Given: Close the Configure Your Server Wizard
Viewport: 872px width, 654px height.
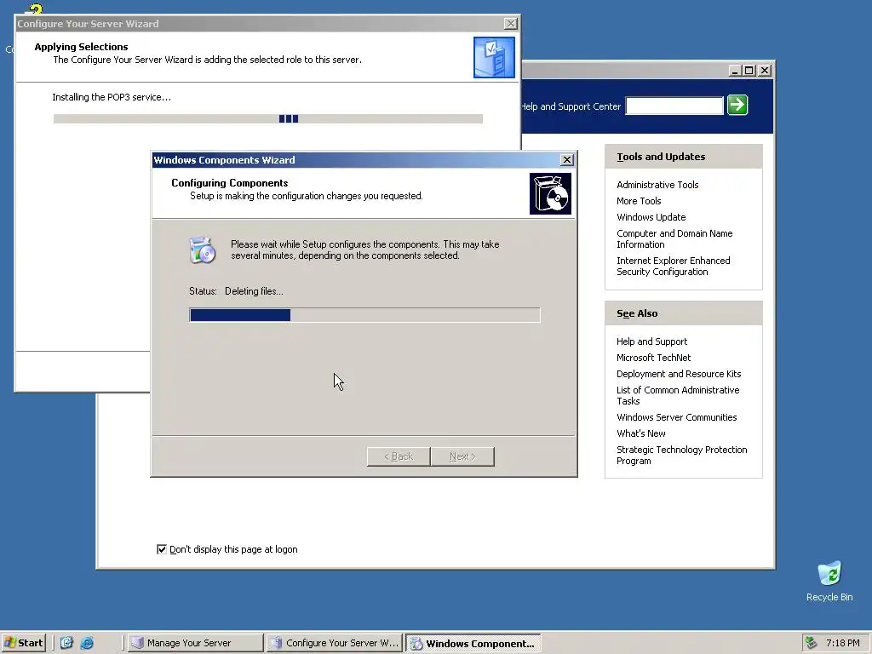Looking at the screenshot, I should pos(510,23).
